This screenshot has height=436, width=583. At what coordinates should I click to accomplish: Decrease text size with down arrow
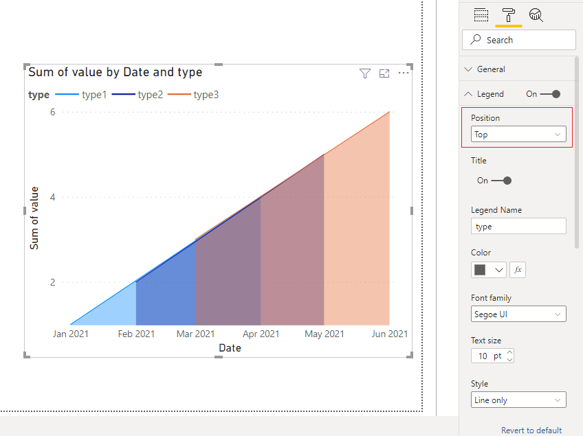click(x=509, y=360)
